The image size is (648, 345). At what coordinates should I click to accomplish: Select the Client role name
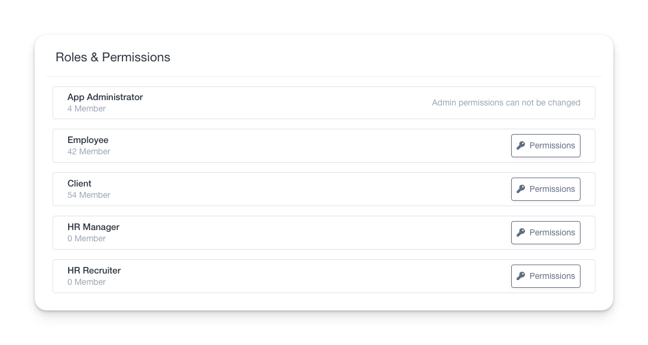point(79,184)
